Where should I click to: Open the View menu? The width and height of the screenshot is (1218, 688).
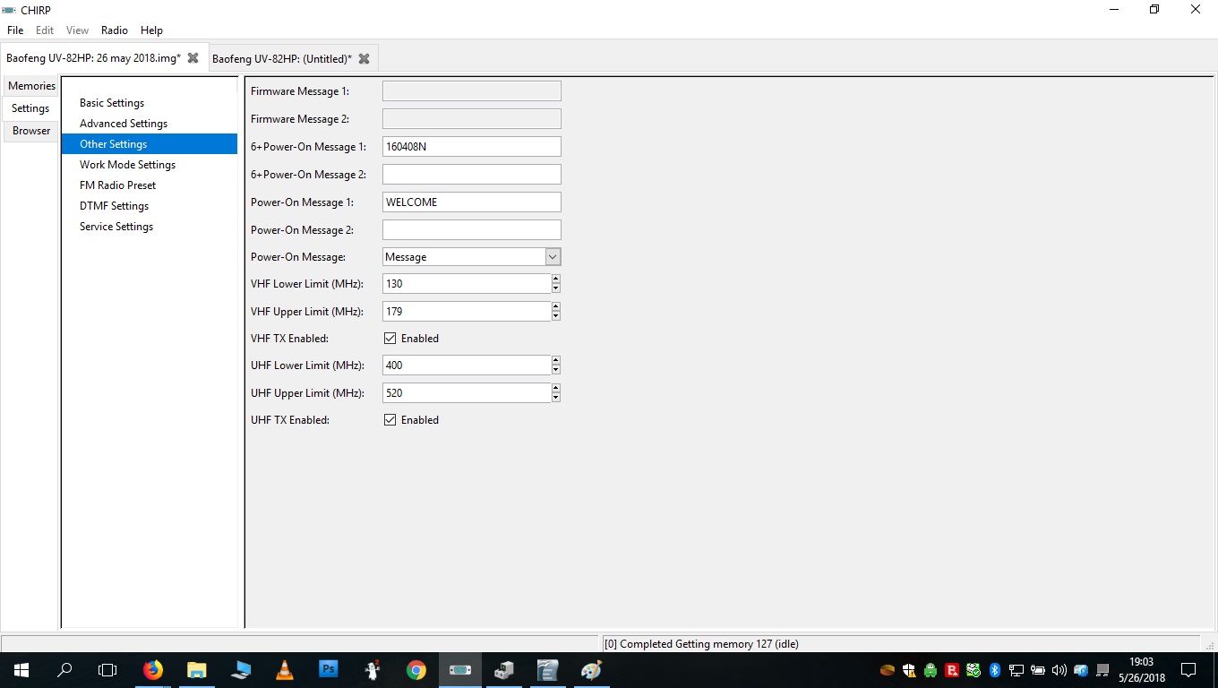[77, 30]
